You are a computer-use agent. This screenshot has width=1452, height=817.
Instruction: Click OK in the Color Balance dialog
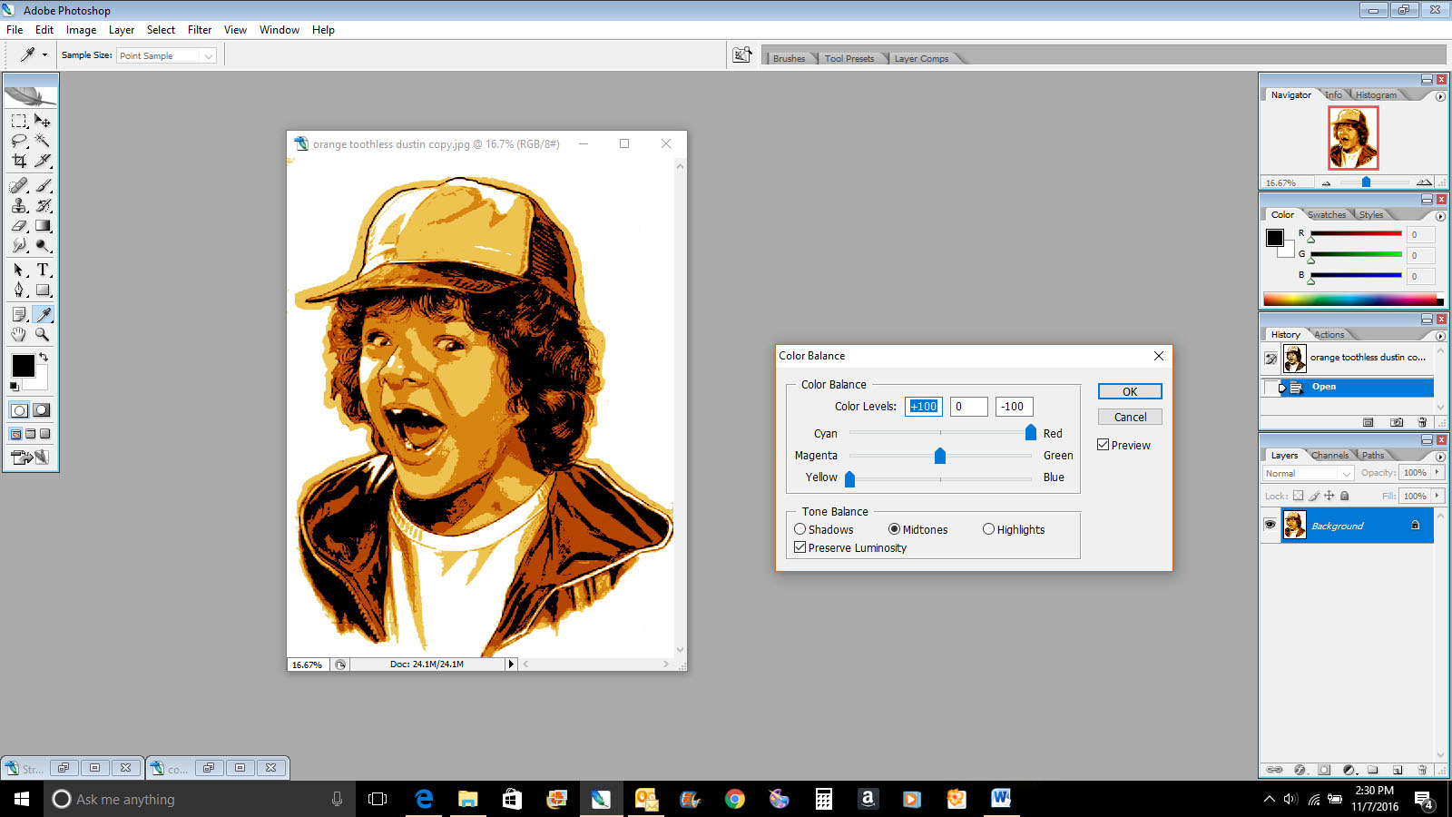coord(1130,391)
